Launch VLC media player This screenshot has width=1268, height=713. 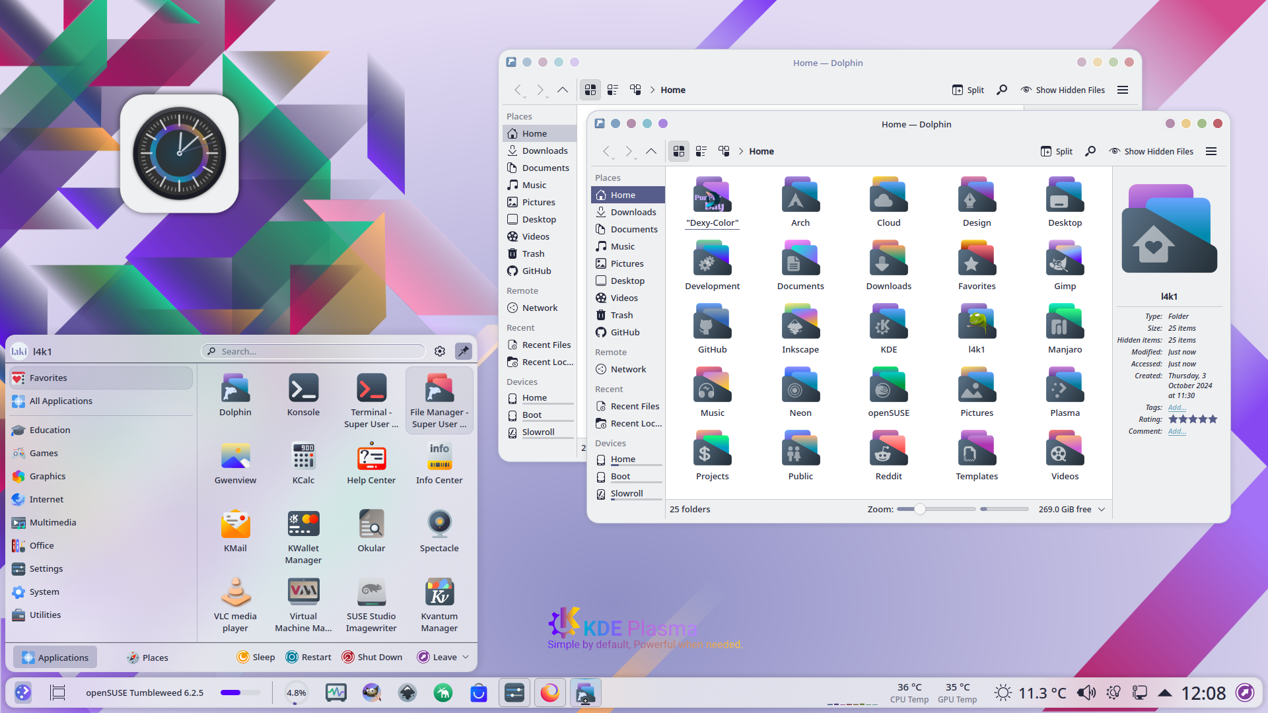click(x=235, y=604)
